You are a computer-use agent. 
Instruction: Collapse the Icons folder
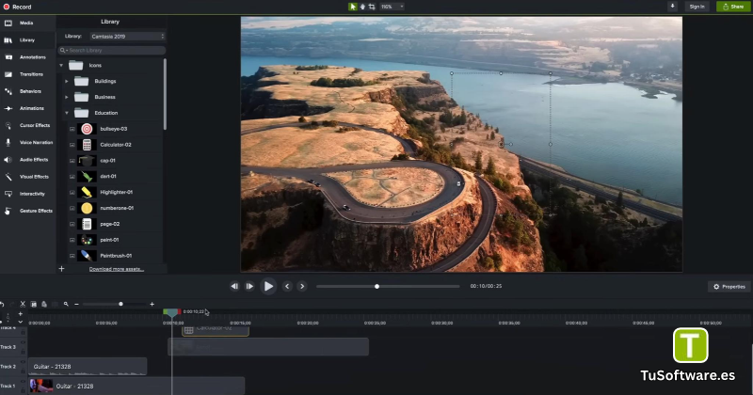coord(61,65)
